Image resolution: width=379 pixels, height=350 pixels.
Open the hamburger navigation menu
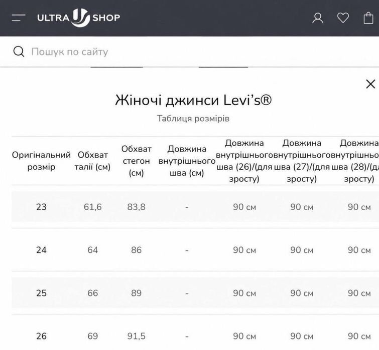(19, 18)
